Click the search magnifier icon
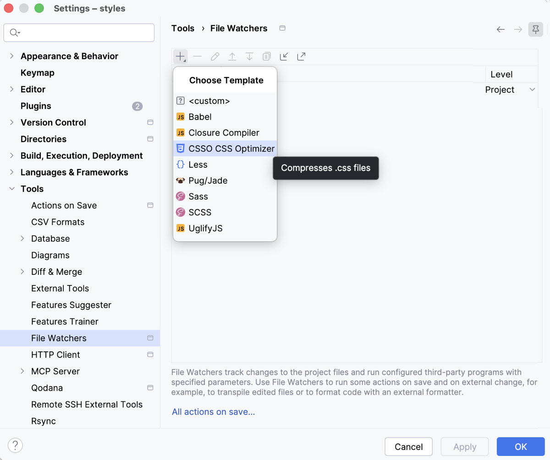The height and width of the screenshot is (460, 550). pyautogui.click(x=15, y=33)
